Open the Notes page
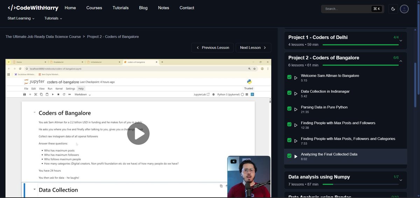The image size is (420, 198). [x=163, y=8]
